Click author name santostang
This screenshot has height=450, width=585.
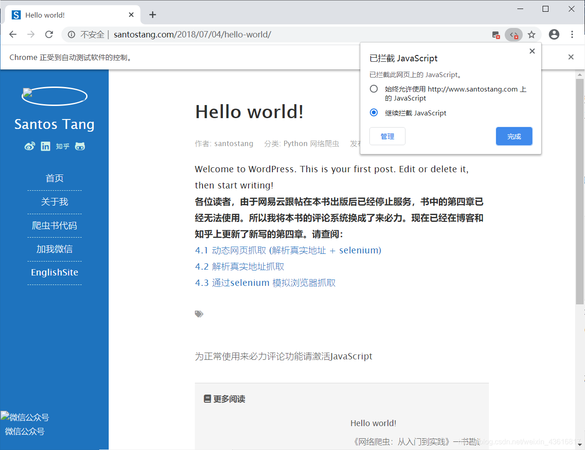(234, 143)
